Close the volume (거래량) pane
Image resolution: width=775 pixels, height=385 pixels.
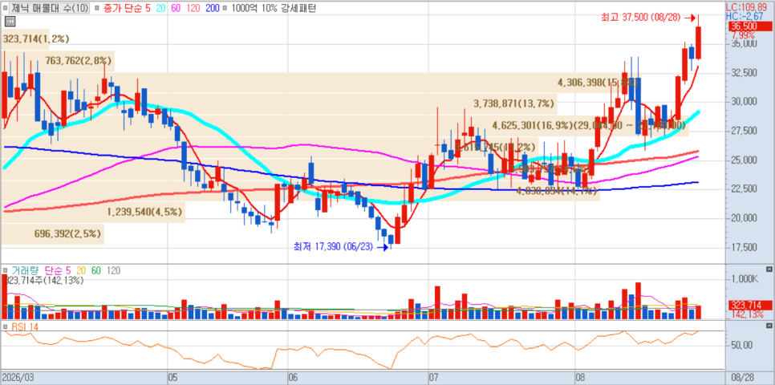point(769,269)
